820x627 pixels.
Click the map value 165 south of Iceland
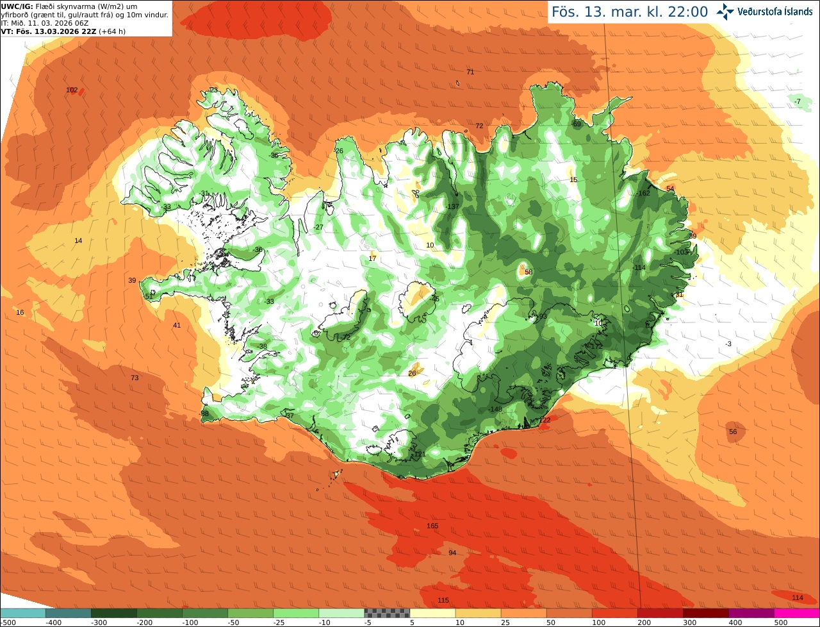click(x=432, y=526)
